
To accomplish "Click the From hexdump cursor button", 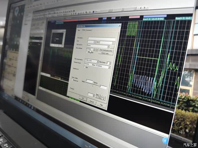I will [106, 50].
